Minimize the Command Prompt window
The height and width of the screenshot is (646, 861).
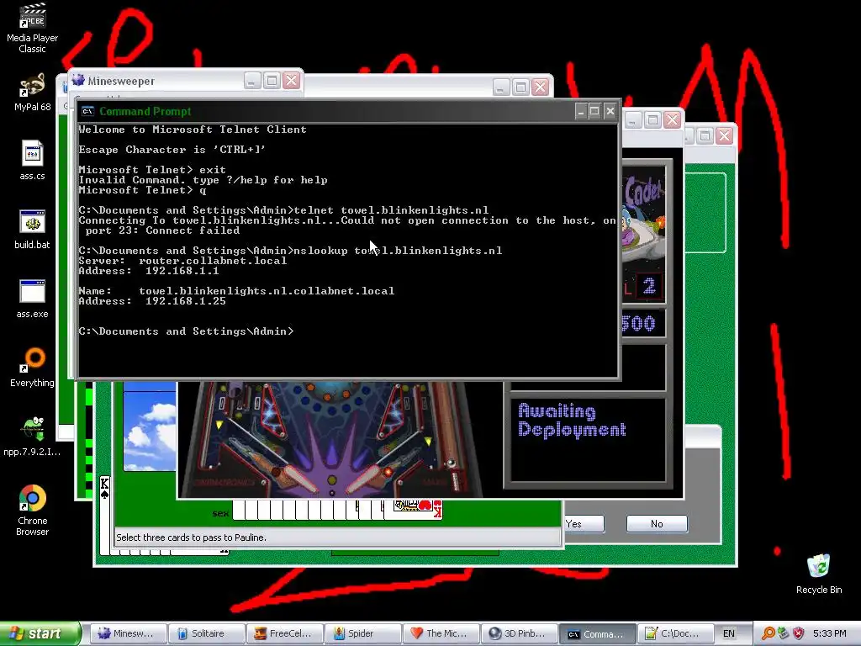pos(581,112)
